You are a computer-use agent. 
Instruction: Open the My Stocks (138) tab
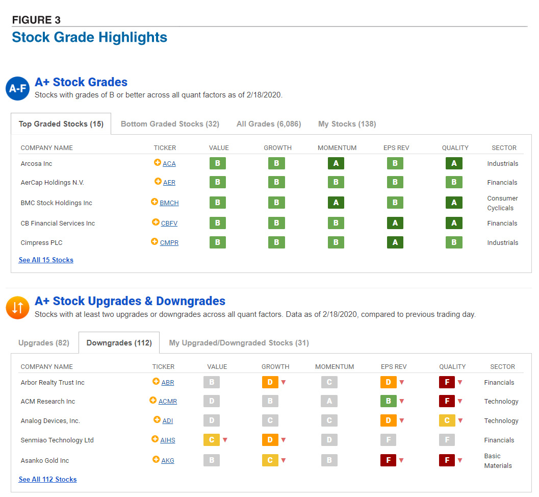tap(347, 124)
